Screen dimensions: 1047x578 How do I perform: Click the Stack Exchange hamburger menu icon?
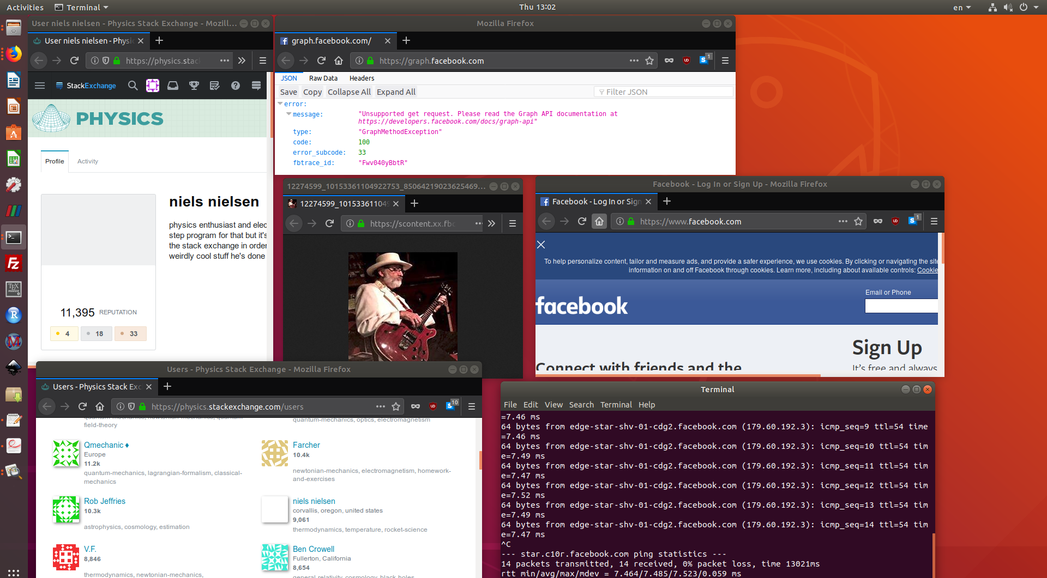40,86
